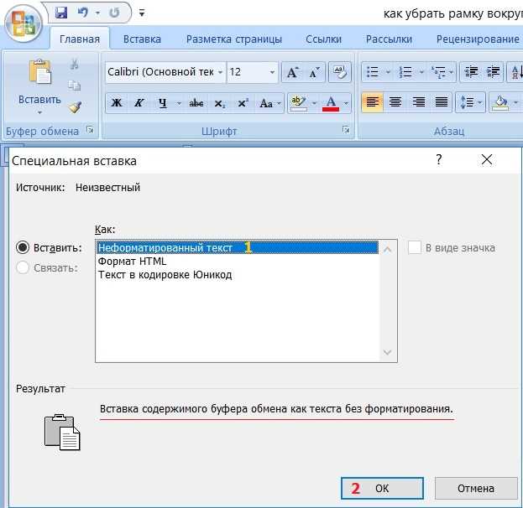Close the Специальная вставка dialog
This screenshot has width=523, height=508.
(487, 159)
